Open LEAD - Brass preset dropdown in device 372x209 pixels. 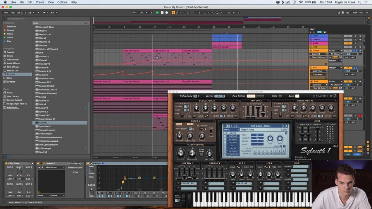pos(55,168)
